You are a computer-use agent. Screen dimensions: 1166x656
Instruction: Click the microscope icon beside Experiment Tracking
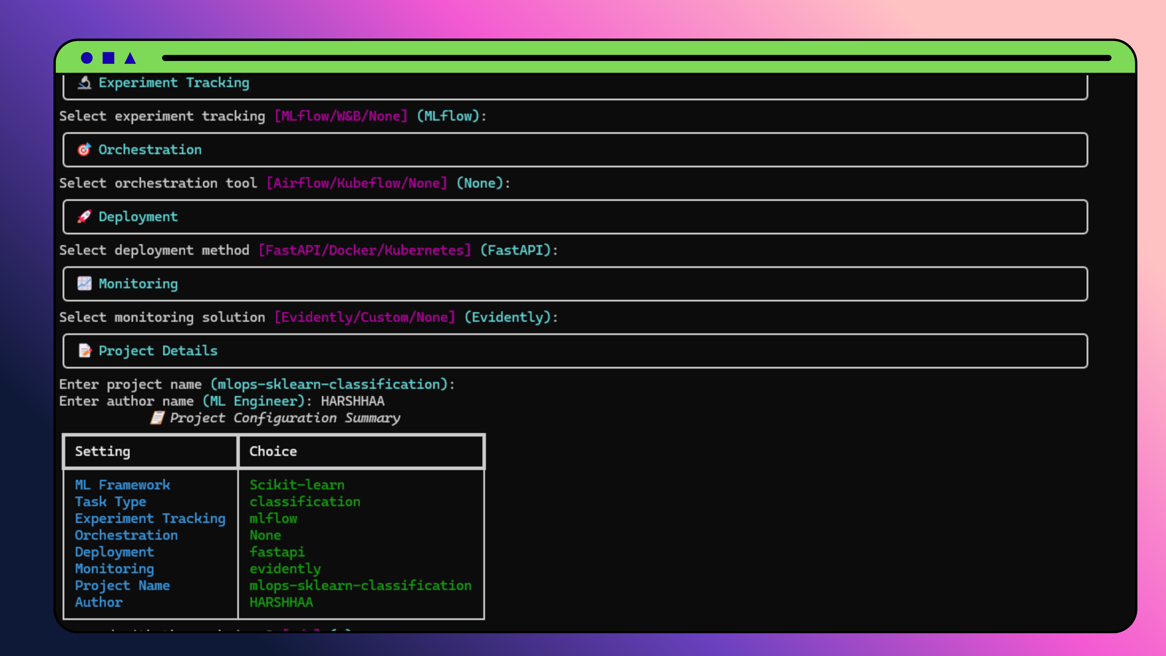point(84,83)
